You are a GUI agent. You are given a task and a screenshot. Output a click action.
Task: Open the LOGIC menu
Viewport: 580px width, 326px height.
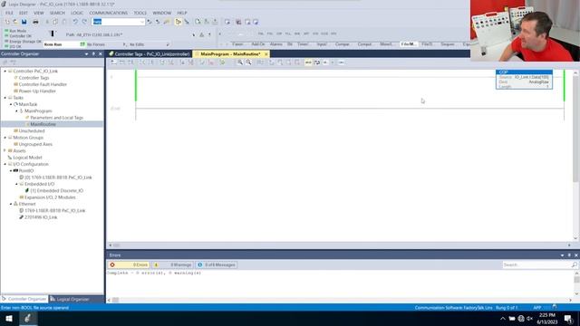[77, 13]
